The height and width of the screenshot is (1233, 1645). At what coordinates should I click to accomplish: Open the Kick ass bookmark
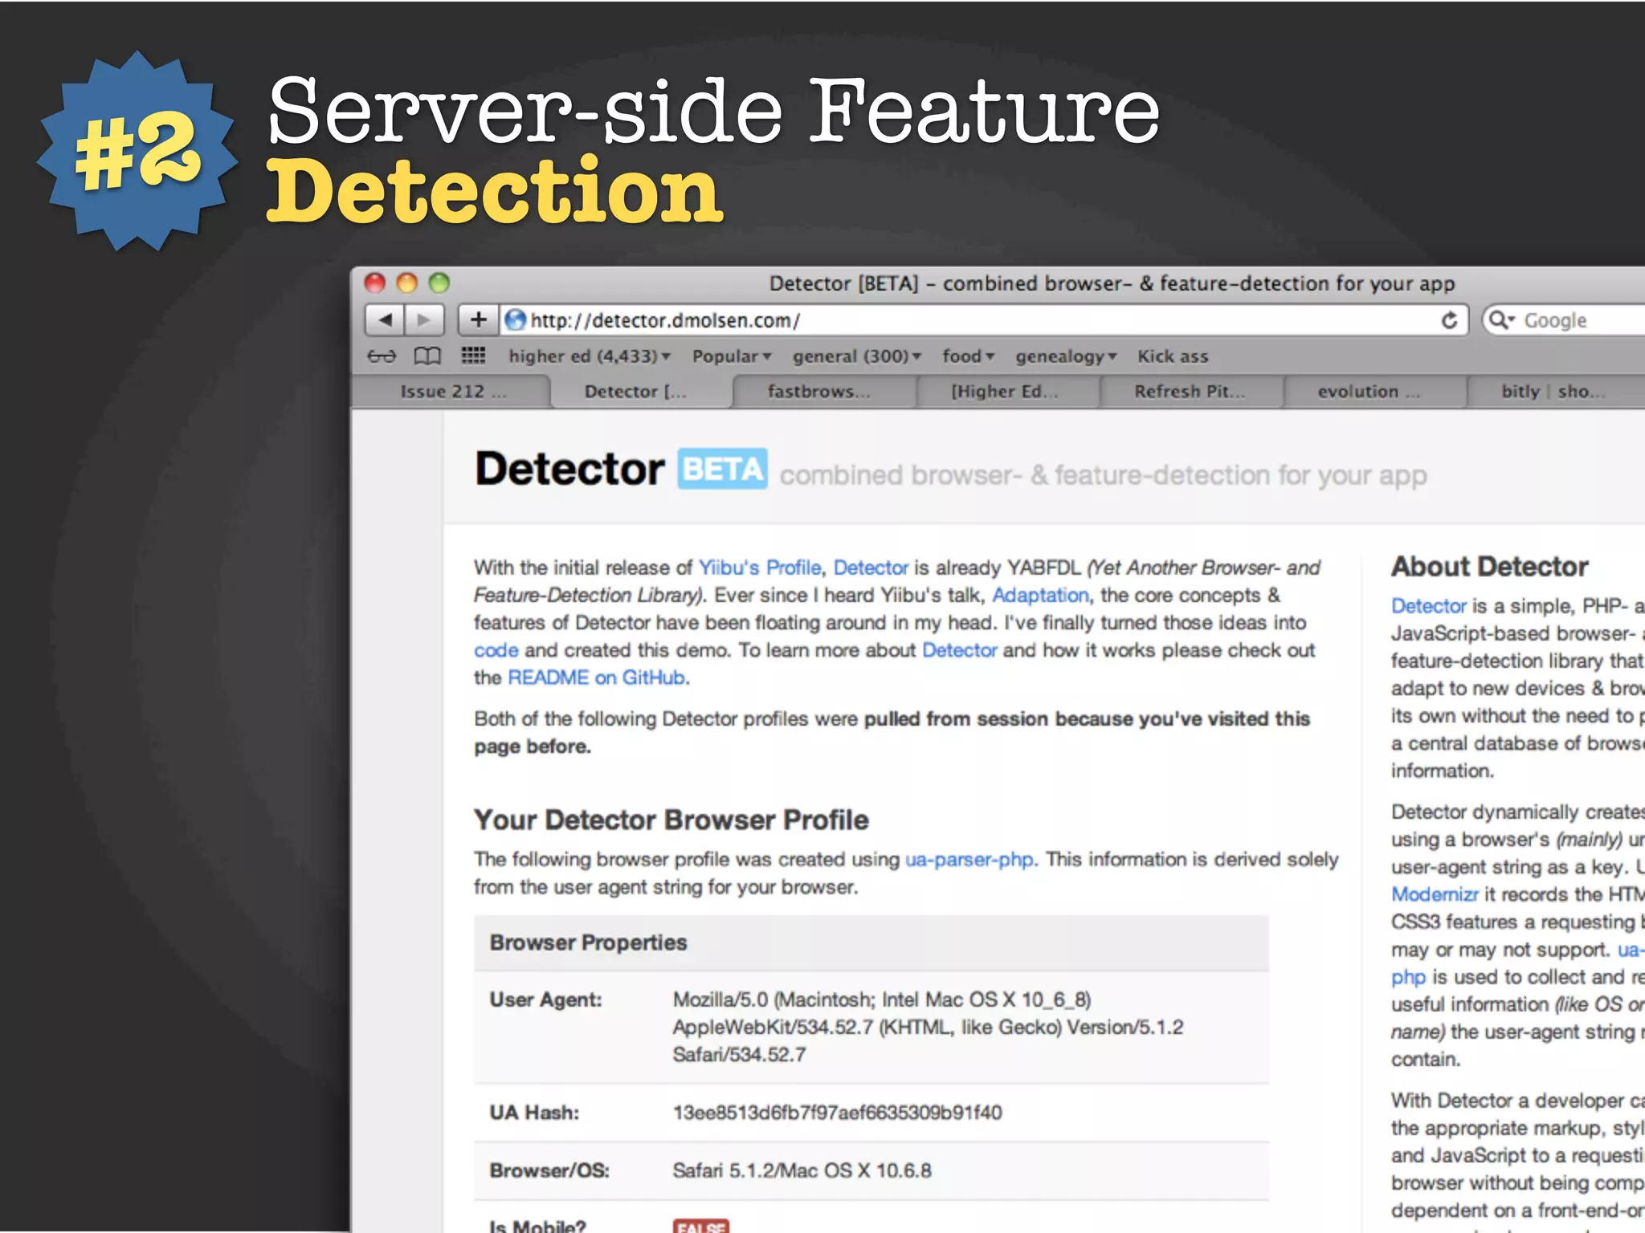point(1173,356)
